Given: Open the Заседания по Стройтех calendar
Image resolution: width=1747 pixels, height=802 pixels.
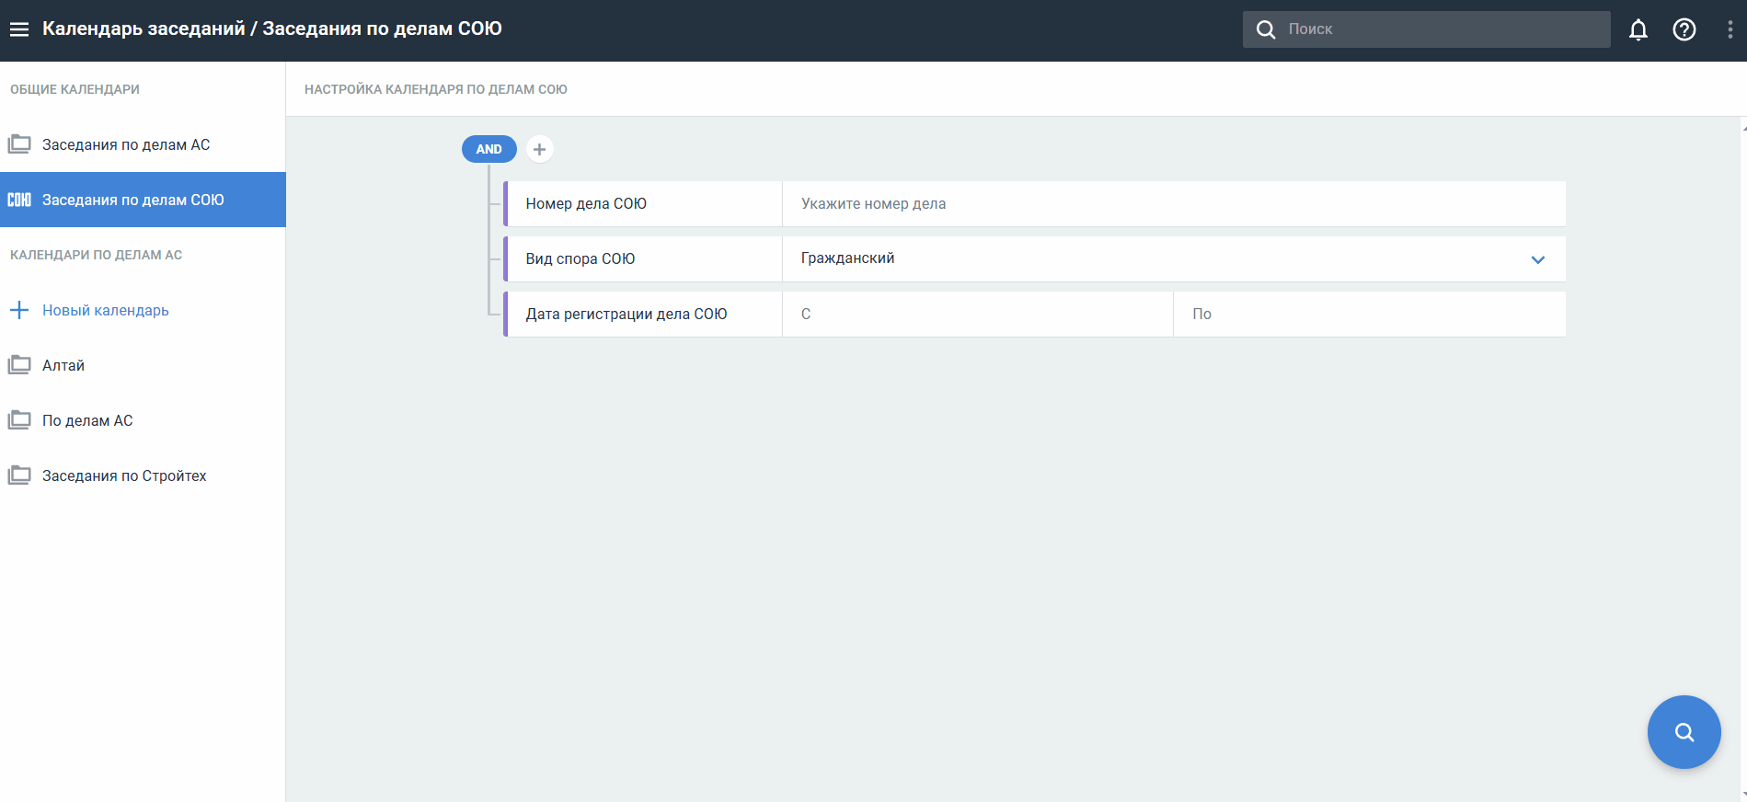Looking at the screenshot, I should pos(124,475).
